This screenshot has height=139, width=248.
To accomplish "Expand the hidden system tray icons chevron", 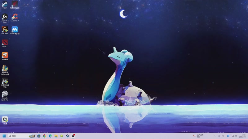I will point(215,136).
